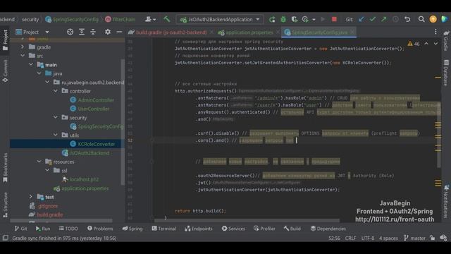The height and width of the screenshot is (254, 451).
Task: Click the Profiler run icon
Action: point(305,19)
